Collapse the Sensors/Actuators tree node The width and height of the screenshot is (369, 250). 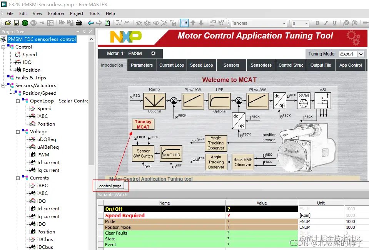pyautogui.click(x=3, y=86)
